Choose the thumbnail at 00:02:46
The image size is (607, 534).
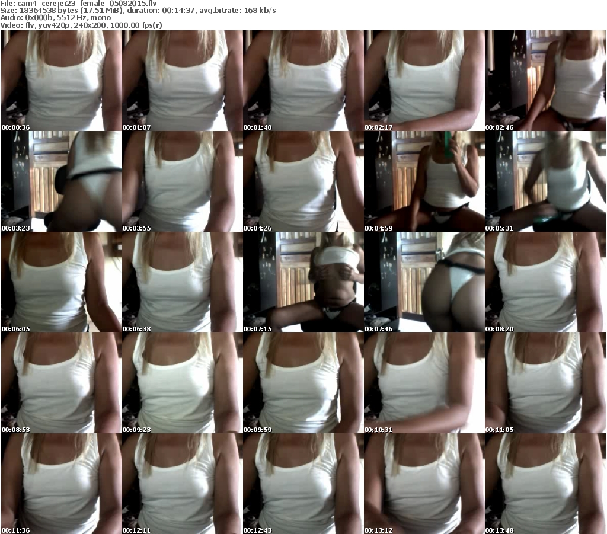pos(545,81)
